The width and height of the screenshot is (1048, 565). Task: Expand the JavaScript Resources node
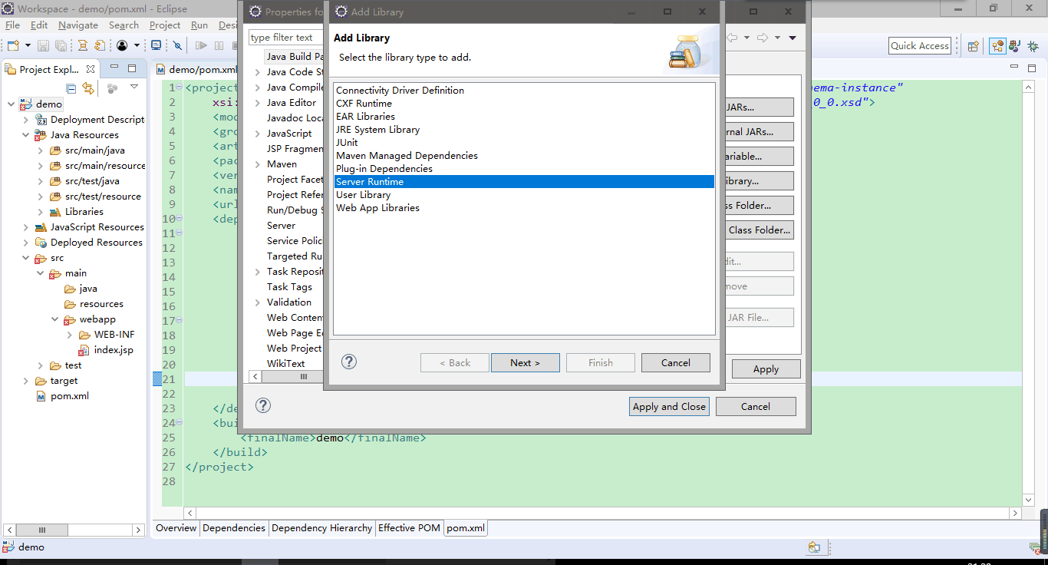[x=25, y=226]
